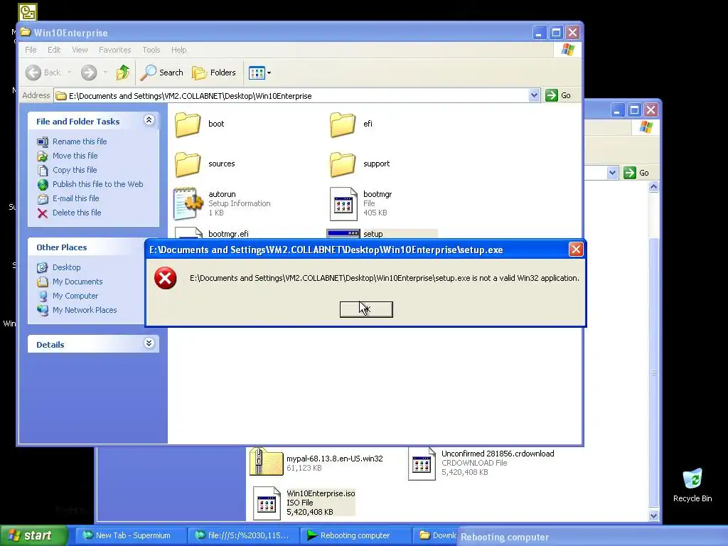The image size is (728, 546).
Task: Open Back history dropdown arrow
Action: coord(70,73)
